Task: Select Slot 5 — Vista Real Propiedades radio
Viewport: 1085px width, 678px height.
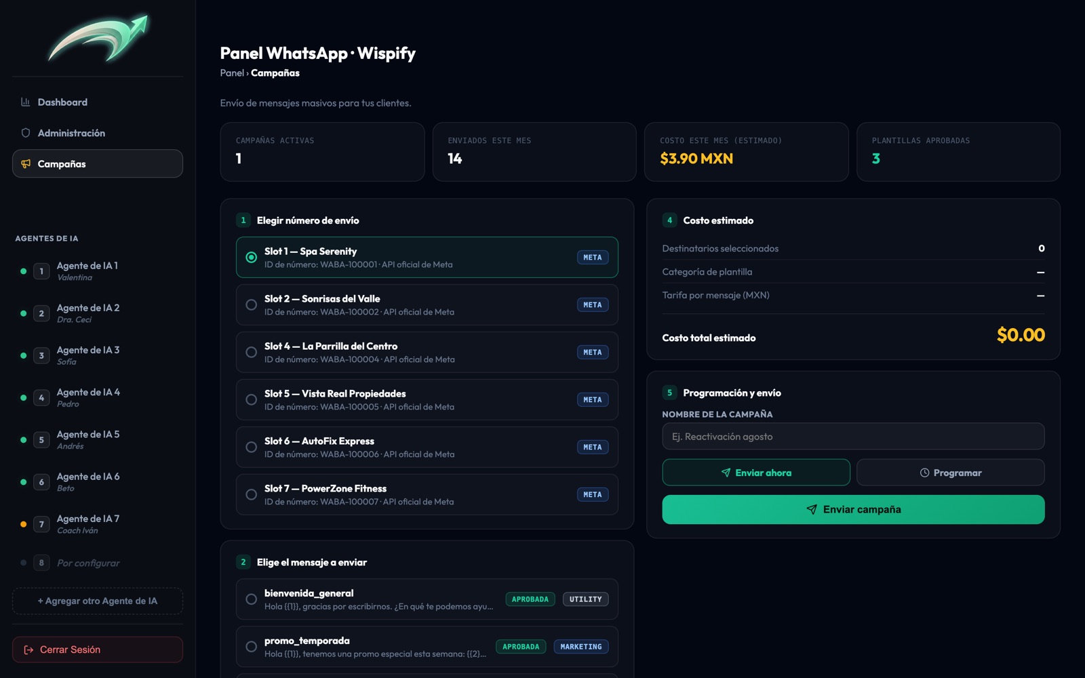Action: click(251, 400)
